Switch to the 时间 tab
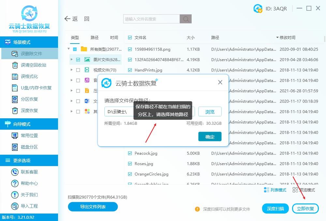The height and width of the screenshot is (221, 326). point(114,37)
